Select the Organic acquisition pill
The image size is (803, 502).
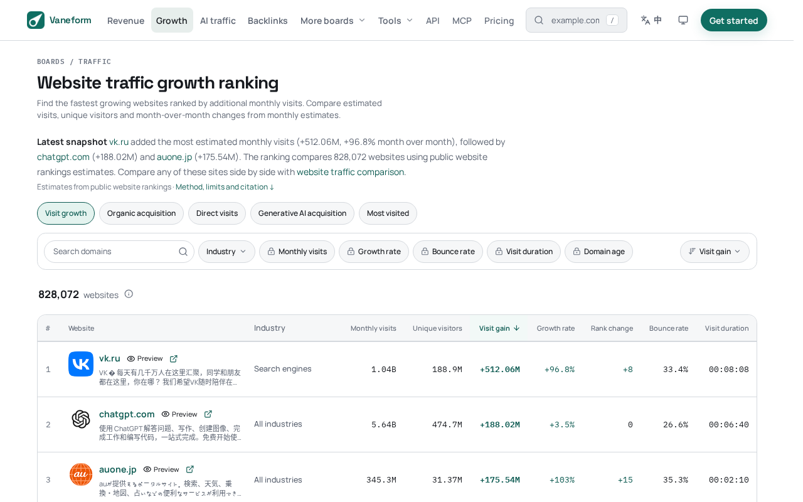(x=141, y=213)
